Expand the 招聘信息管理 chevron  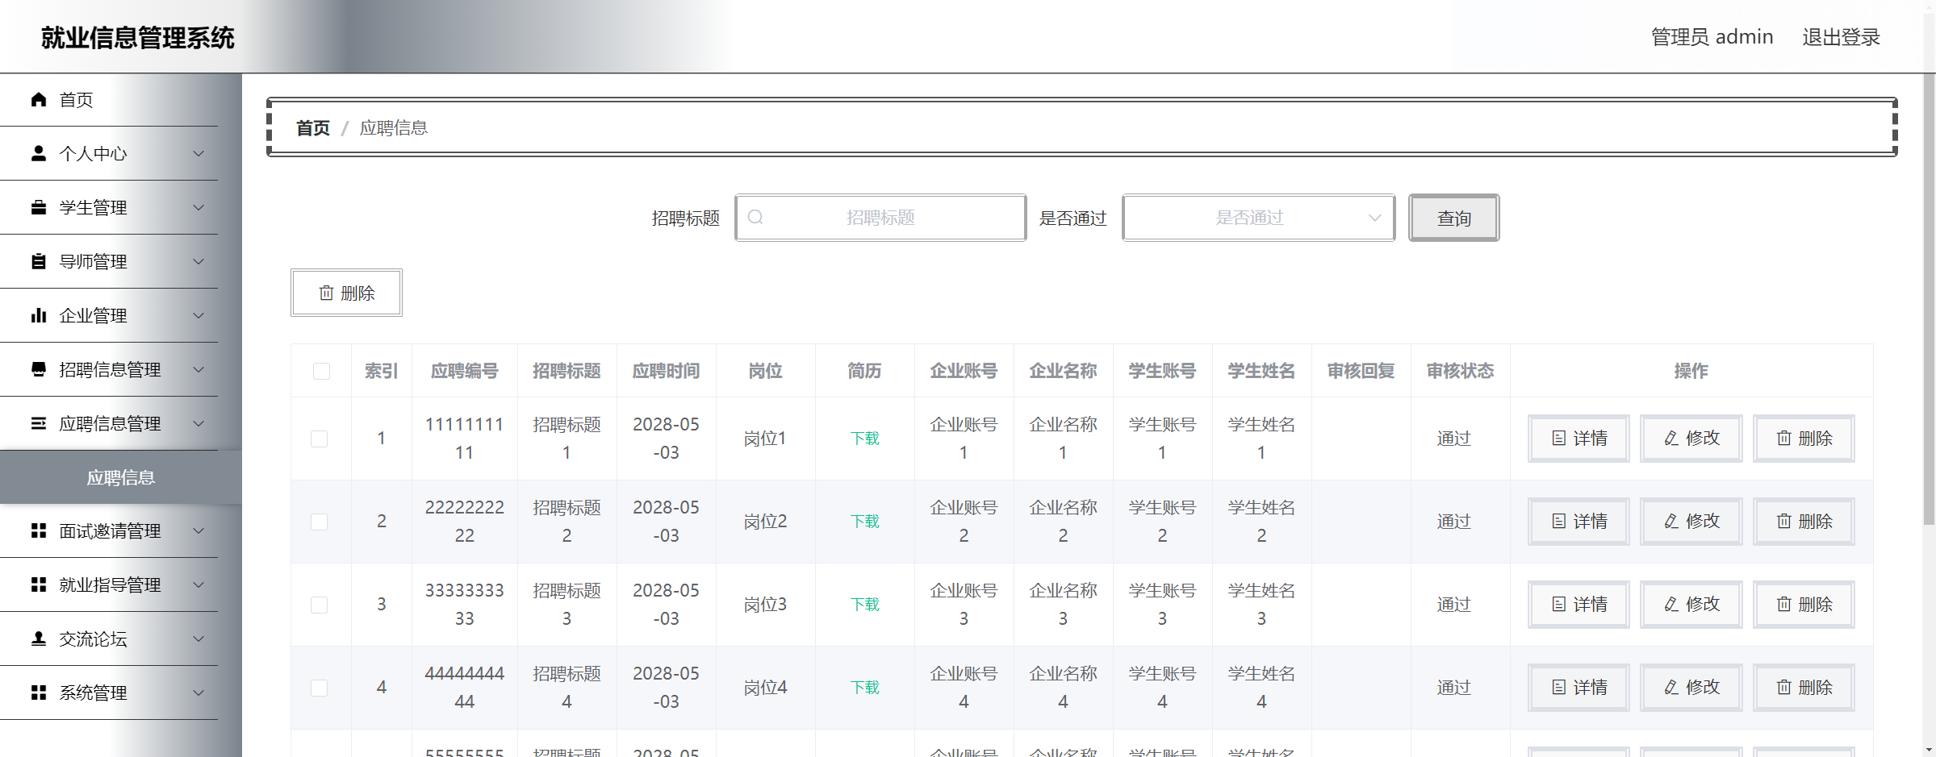199,369
